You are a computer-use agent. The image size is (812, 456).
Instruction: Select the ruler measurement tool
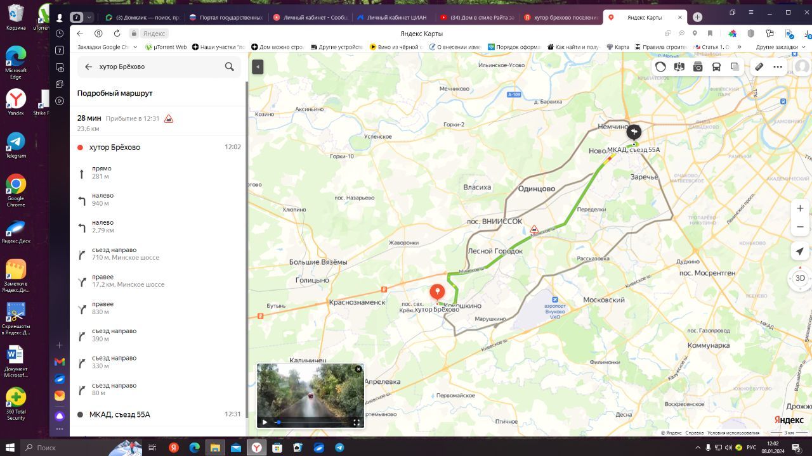(759, 66)
